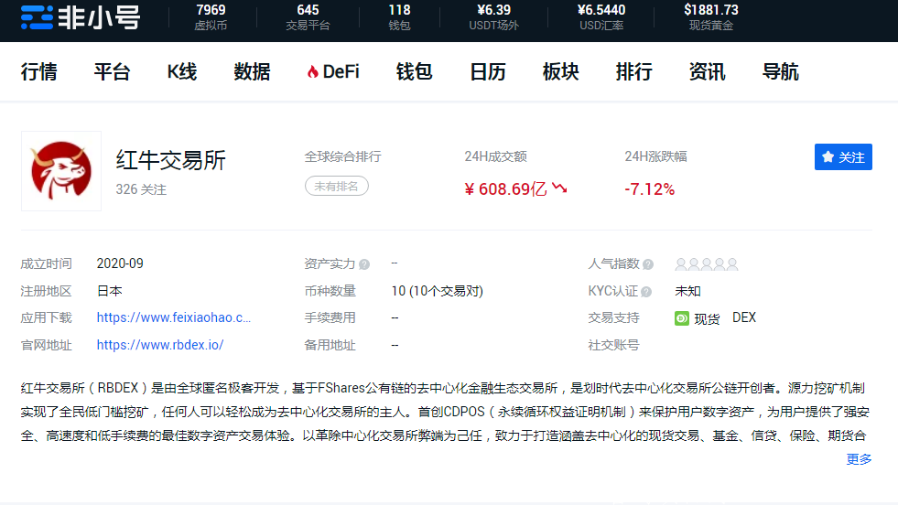Expand description with 更多 link
This screenshot has height=505, width=898.
(x=859, y=459)
